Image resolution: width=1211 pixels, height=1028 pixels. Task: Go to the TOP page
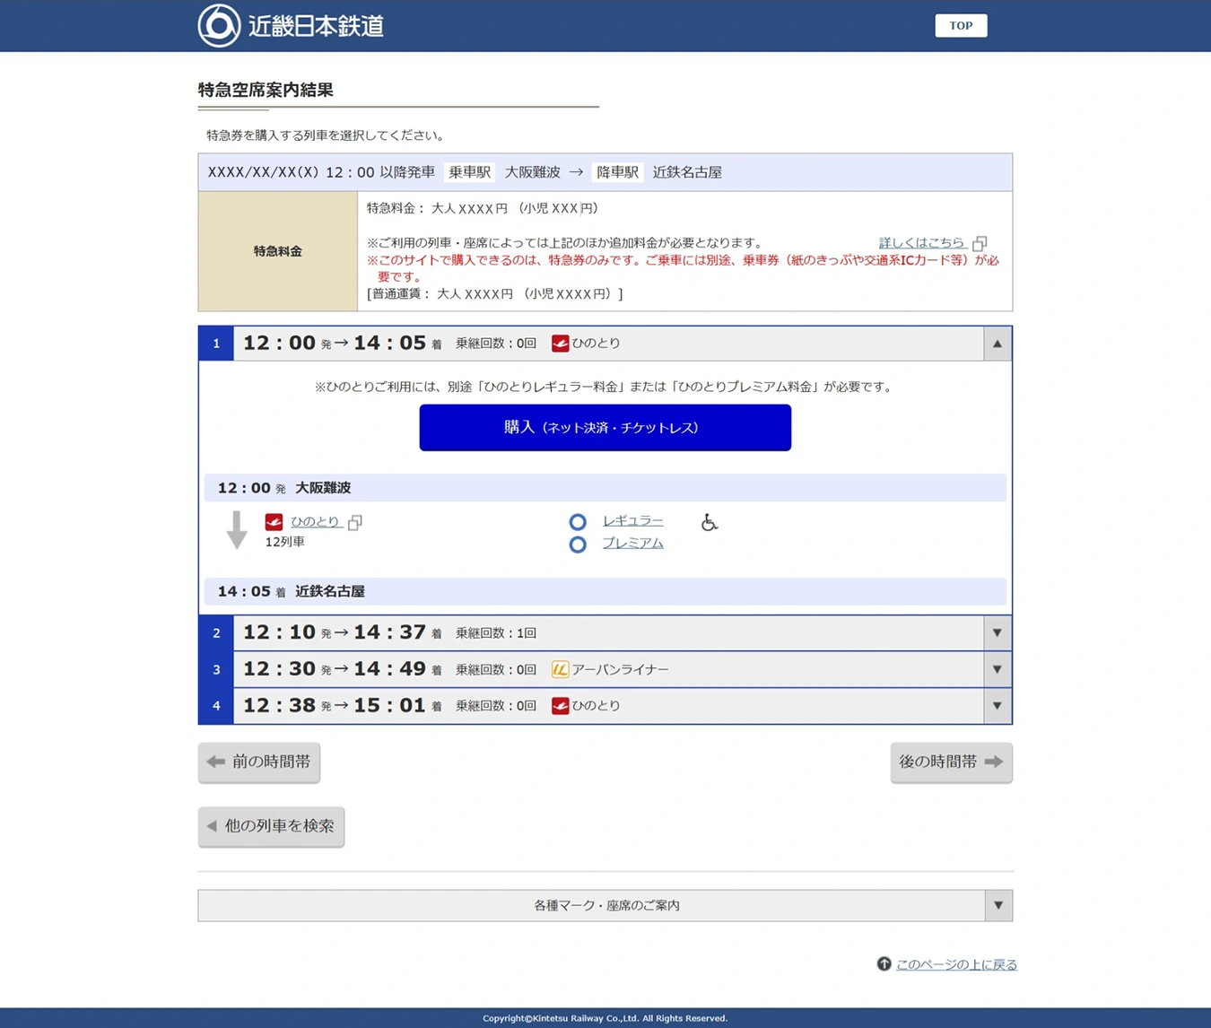tap(961, 25)
